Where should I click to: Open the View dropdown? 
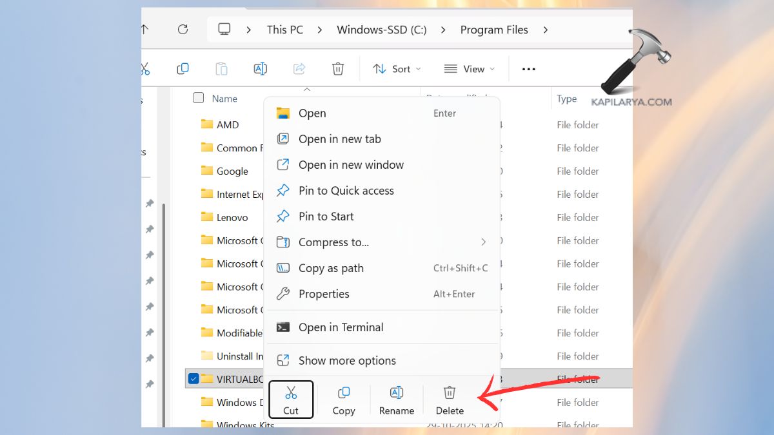(470, 69)
